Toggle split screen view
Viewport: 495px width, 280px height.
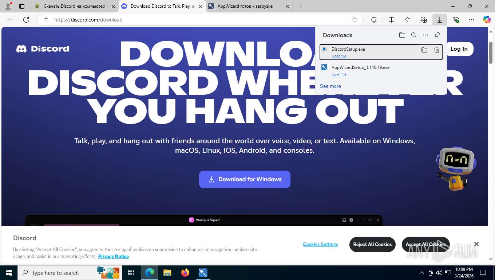point(391,20)
